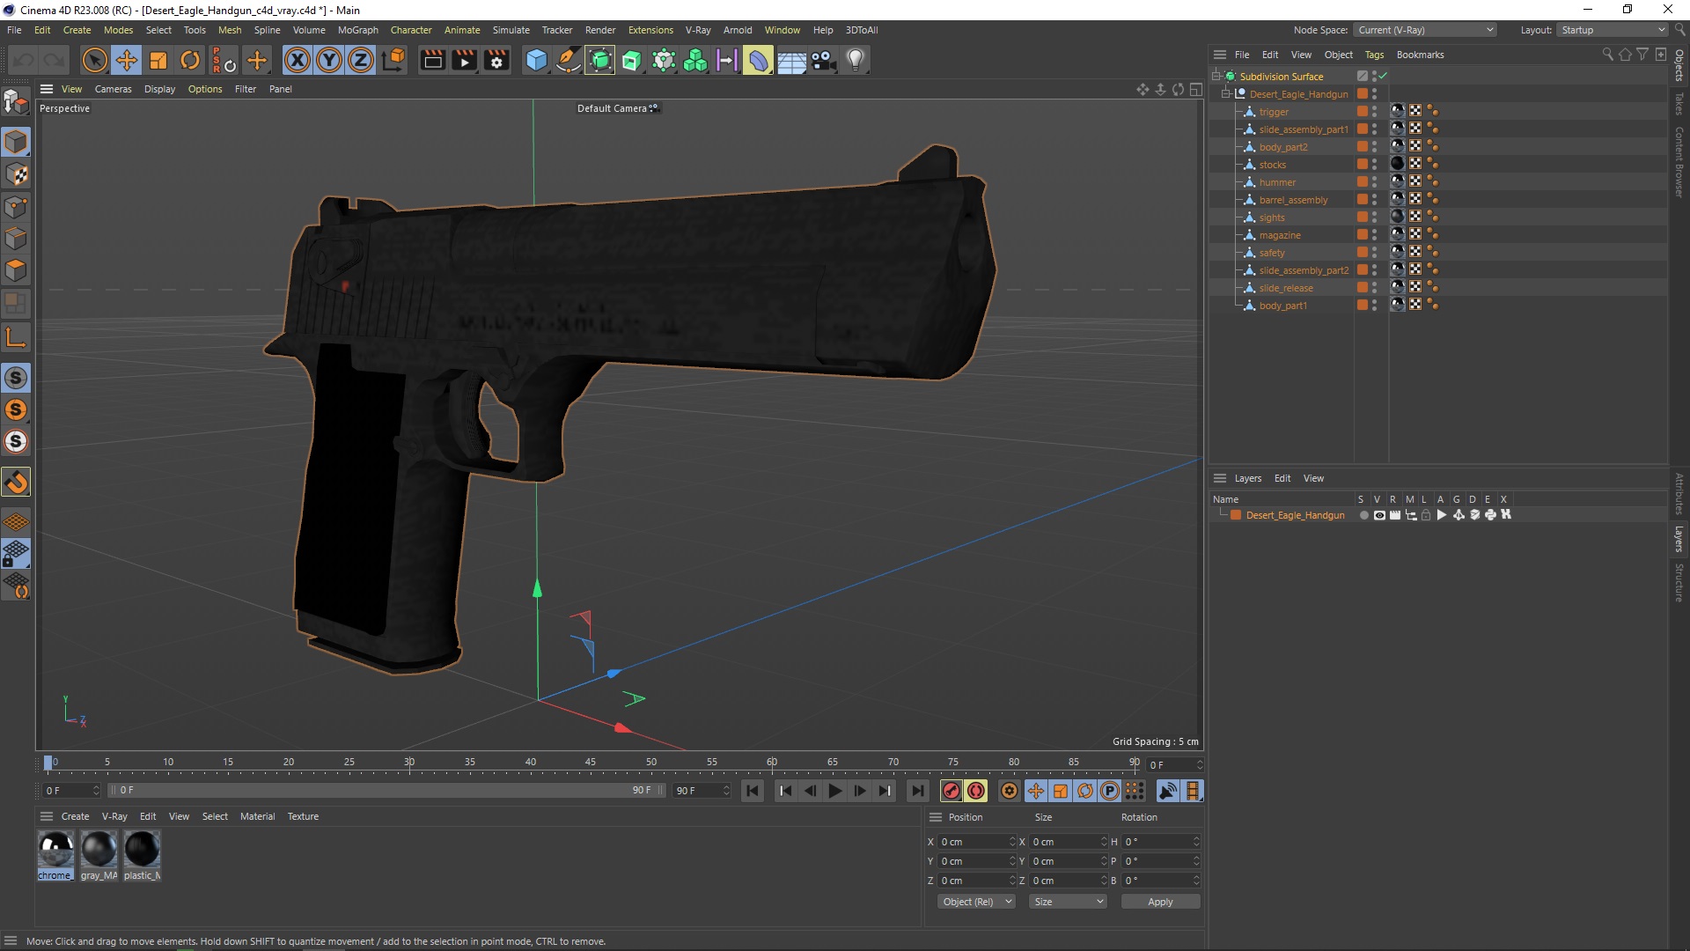Add a Camera object
Viewport: 1690px width, 951px height.
pos(824,60)
